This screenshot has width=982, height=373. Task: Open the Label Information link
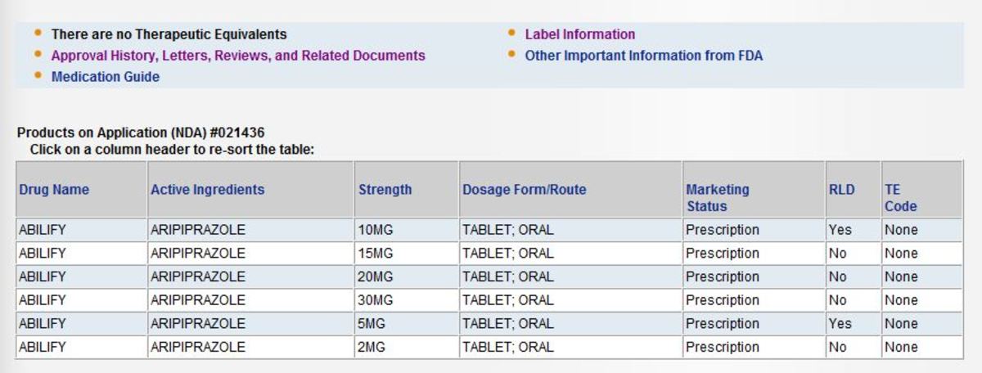tap(580, 34)
